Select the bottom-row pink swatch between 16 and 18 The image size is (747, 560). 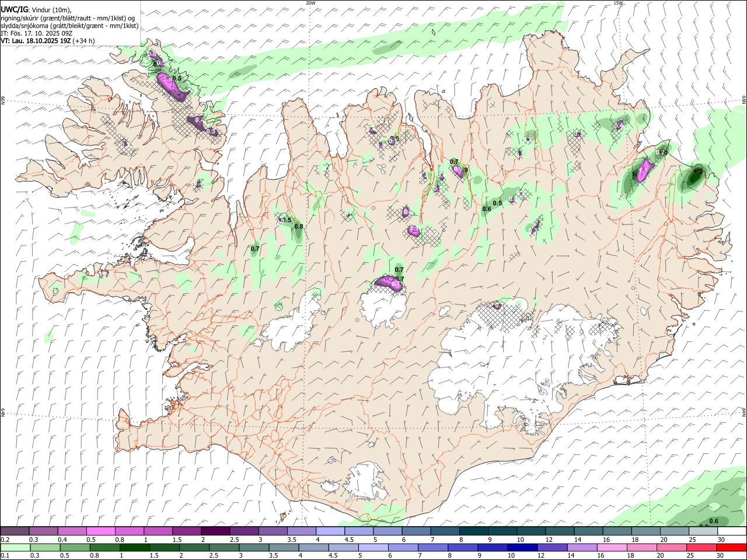(612, 548)
